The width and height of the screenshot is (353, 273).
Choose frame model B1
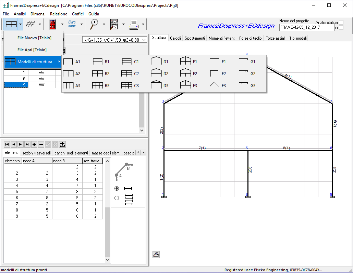point(101,62)
